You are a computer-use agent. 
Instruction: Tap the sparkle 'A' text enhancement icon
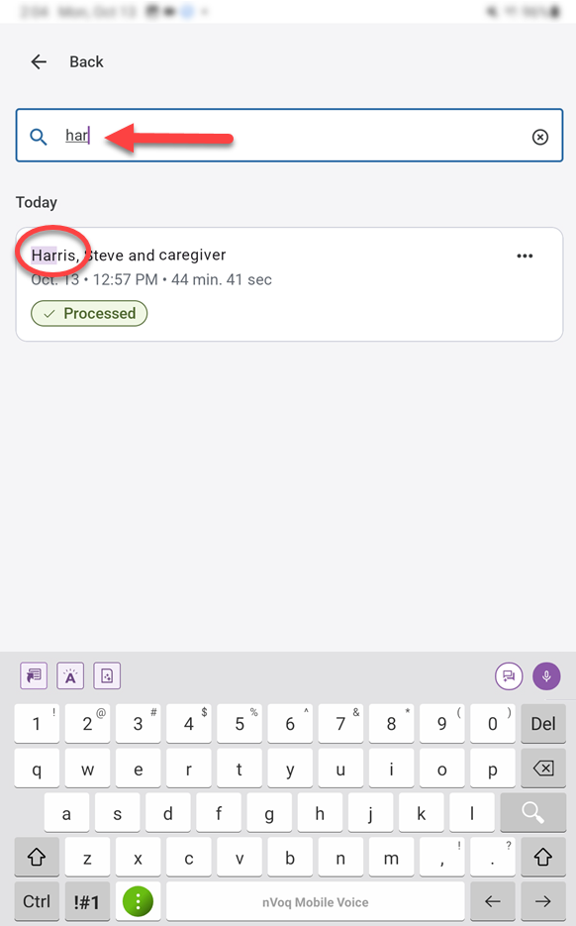69,675
